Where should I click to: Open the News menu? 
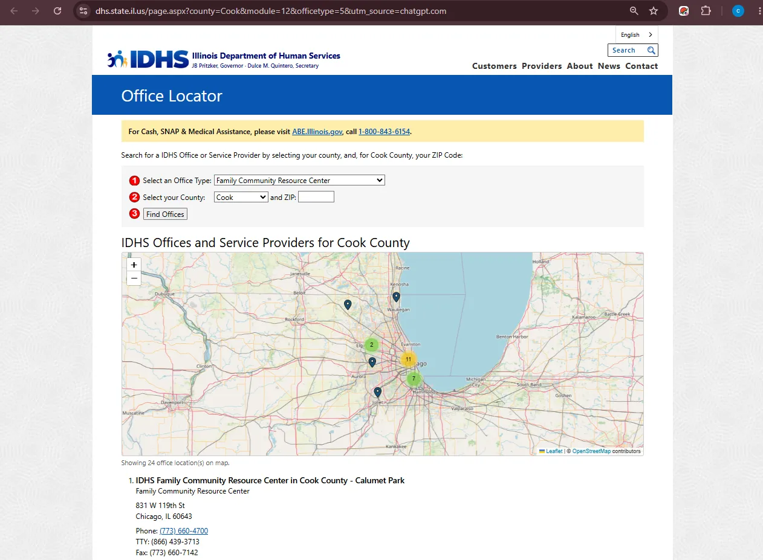[609, 66]
